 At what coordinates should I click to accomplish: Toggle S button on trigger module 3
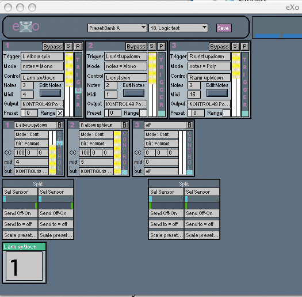[235, 46]
